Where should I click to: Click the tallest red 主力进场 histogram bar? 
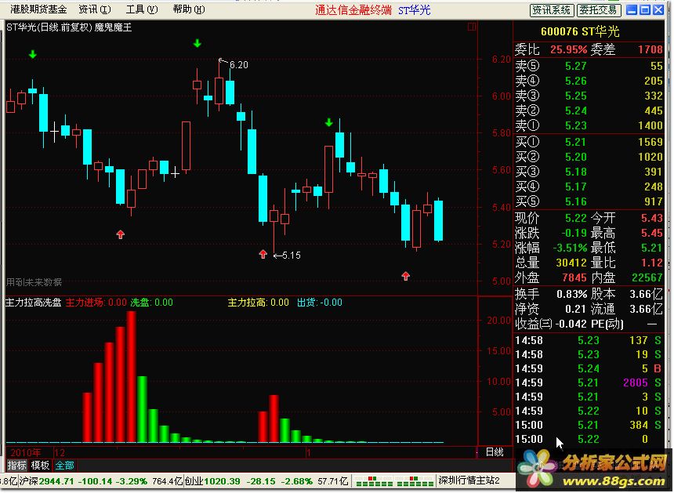pos(132,376)
